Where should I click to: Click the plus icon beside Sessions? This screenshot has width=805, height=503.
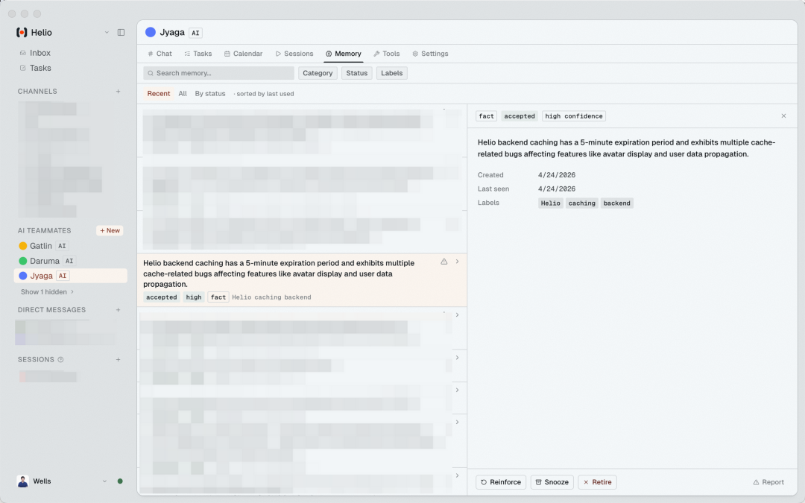tap(118, 360)
